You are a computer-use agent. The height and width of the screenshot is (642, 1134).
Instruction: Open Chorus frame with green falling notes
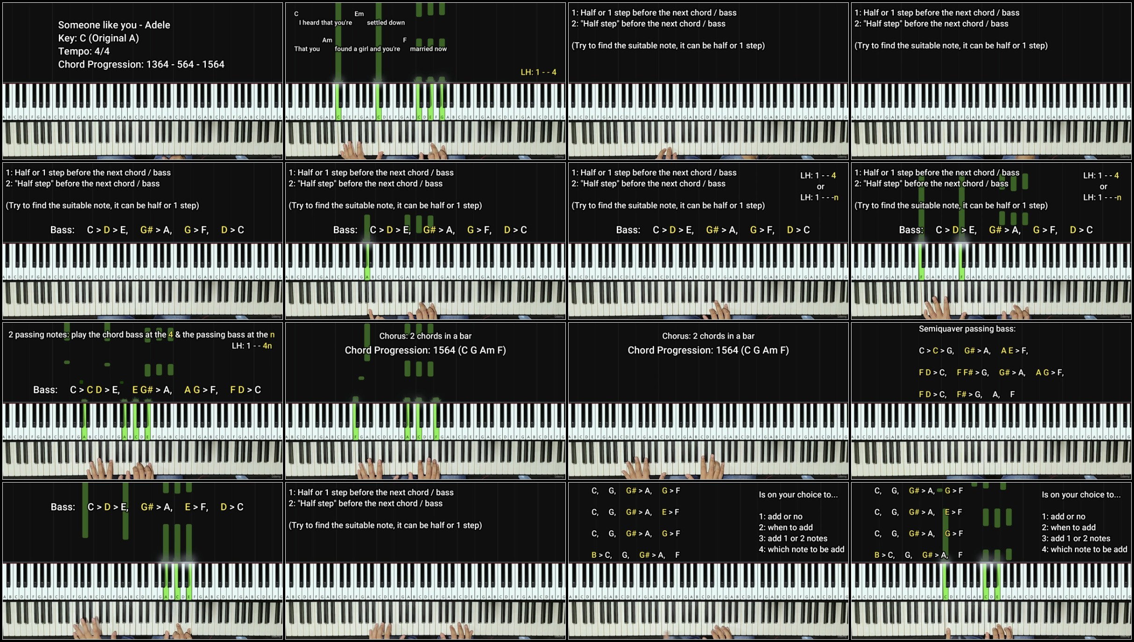point(426,401)
